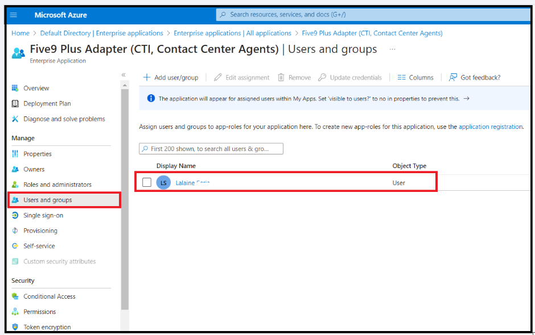Click the Diagnose and solve problems wrench icon
This screenshot has height=335, width=535.
point(15,119)
